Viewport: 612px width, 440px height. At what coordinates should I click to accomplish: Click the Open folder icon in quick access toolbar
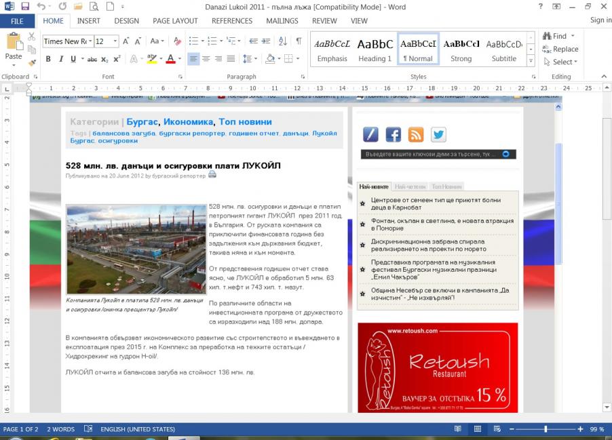point(78,6)
